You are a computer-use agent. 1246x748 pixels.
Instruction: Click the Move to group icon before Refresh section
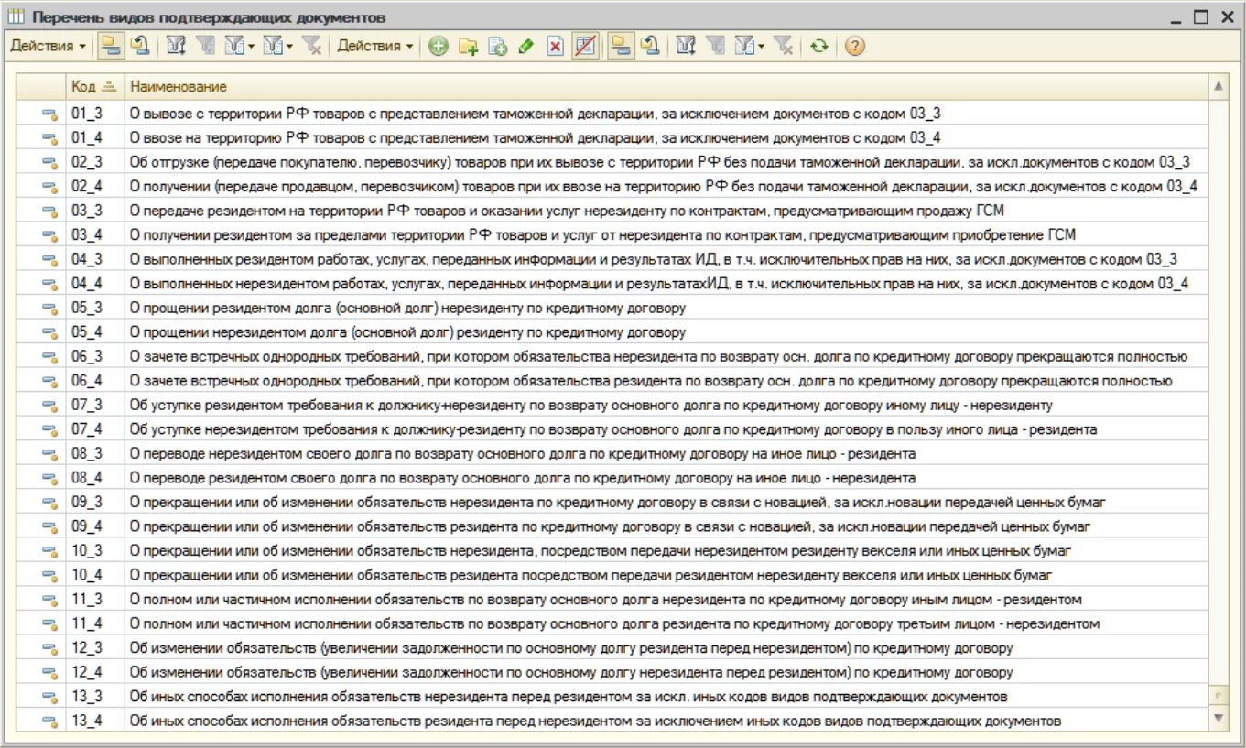pyautogui.click(x=649, y=46)
